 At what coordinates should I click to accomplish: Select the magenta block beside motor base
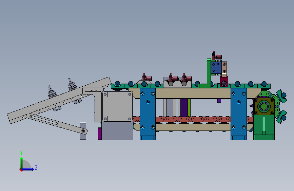(x=100, y=134)
